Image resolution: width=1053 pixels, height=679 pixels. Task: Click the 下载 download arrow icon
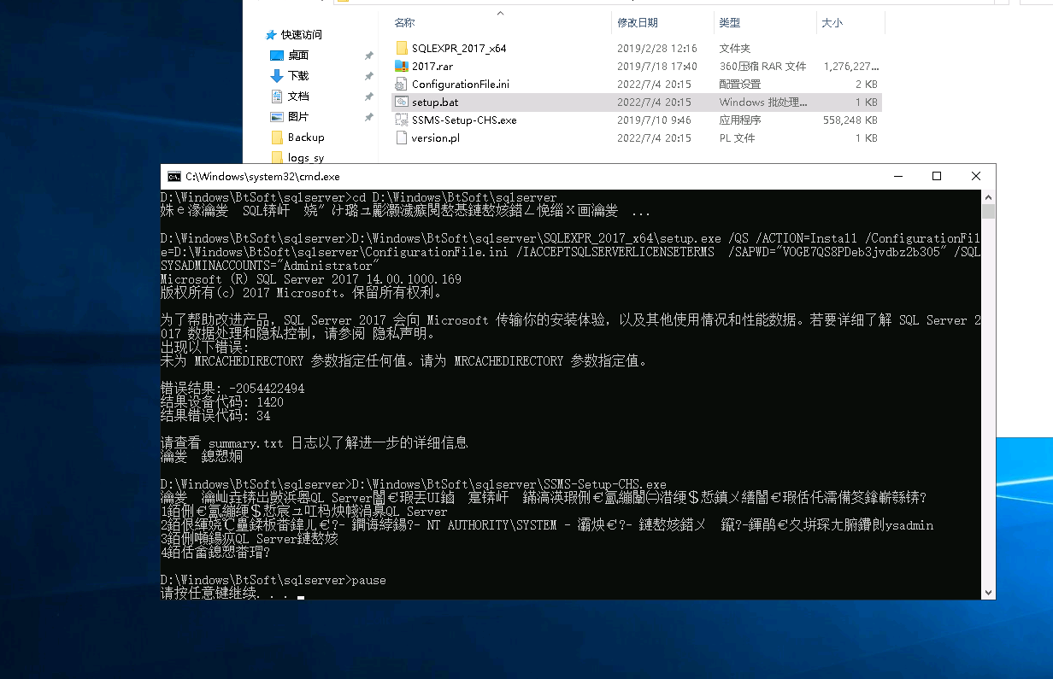(x=277, y=76)
